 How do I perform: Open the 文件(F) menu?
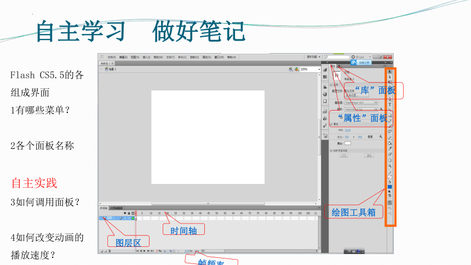pyautogui.click(x=111, y=57)
